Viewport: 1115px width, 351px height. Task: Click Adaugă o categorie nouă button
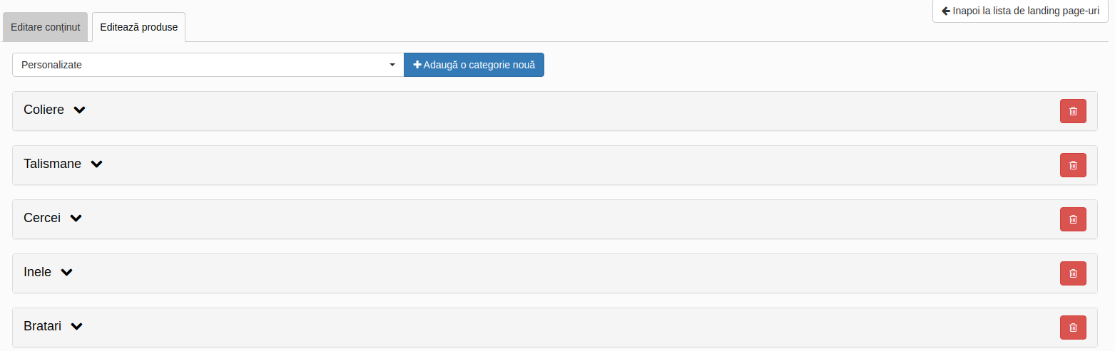pos(474,65)
